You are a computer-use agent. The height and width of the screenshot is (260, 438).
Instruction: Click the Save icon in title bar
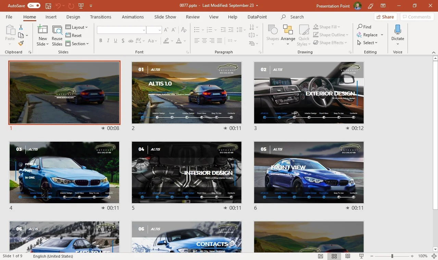(48, 6)
